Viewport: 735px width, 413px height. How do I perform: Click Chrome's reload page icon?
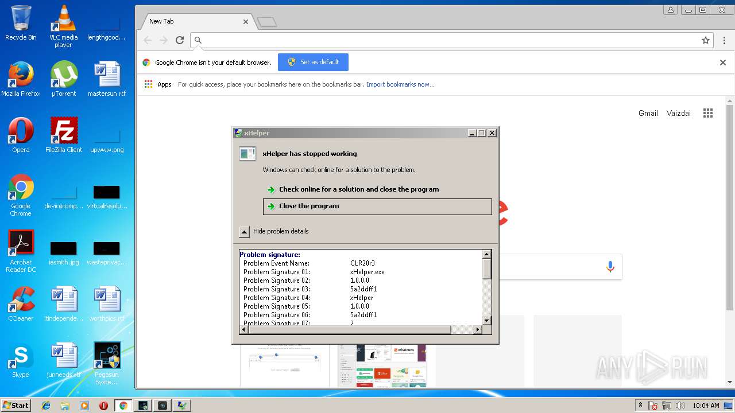[x=180, y=40]
